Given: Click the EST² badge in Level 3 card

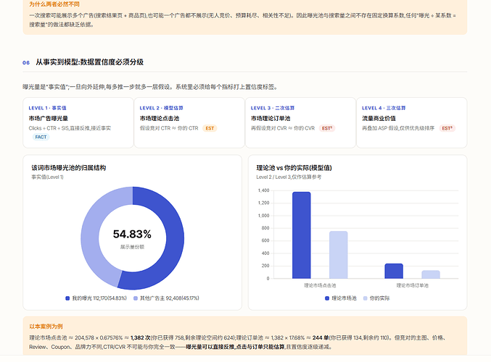Looking at the screenshot, I should (327, 128).
